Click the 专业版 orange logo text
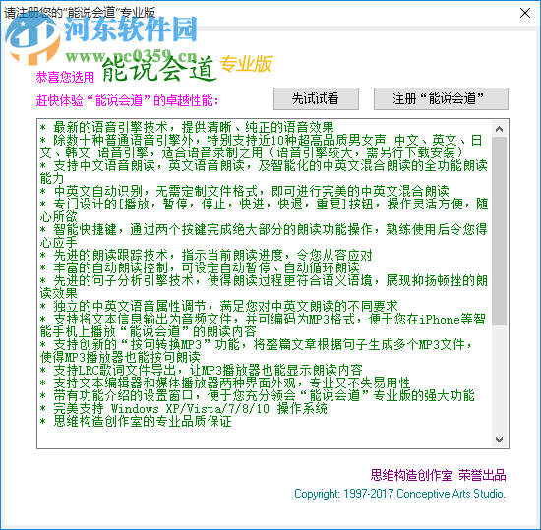The height and width of the screenshot is (530, 541). click(x=246, y=64)
